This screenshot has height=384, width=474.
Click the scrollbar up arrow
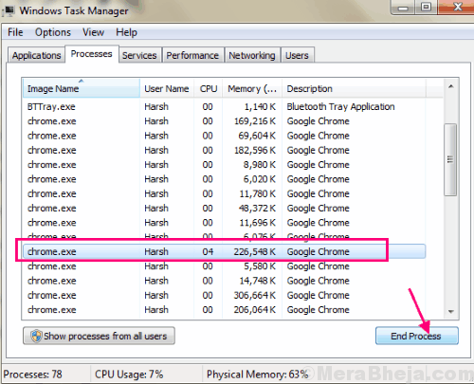[451, 86]
